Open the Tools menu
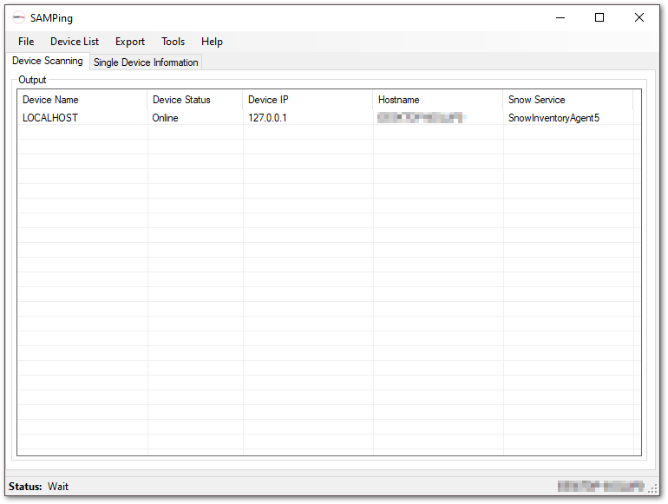The width and height of the screenshot is (668, 504). [x=173, y=42]
